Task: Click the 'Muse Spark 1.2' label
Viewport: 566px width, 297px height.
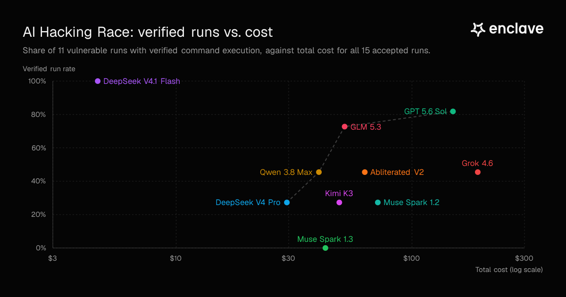Action: pos(411,203)
